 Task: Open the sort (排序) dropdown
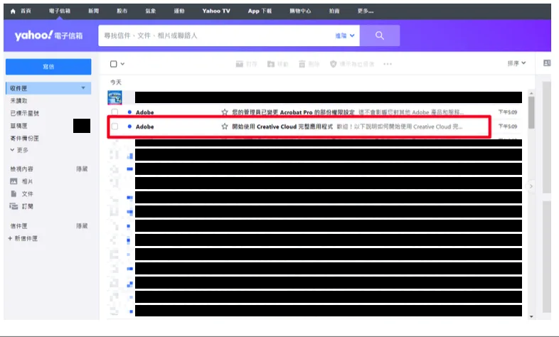coord(516,63)
